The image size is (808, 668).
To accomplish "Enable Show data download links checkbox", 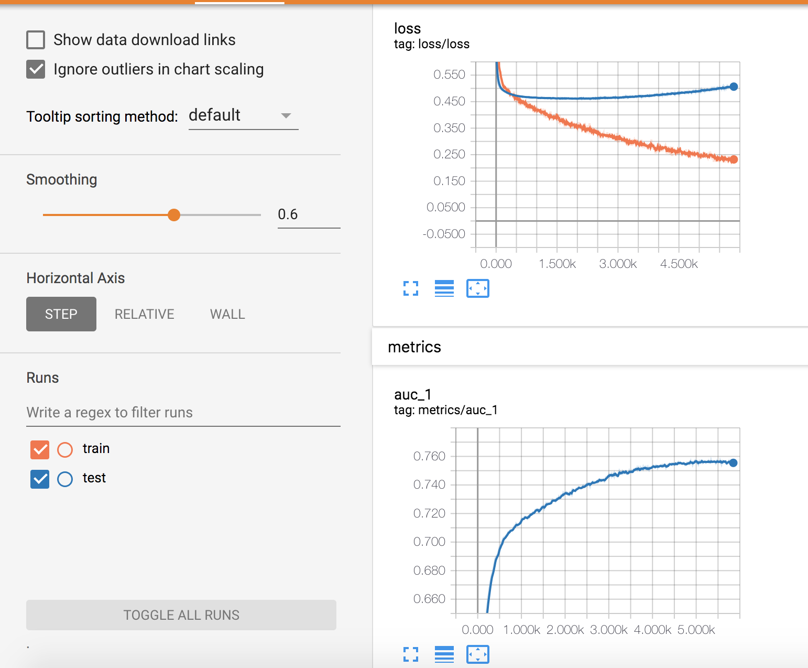I will tap(36, 40).
